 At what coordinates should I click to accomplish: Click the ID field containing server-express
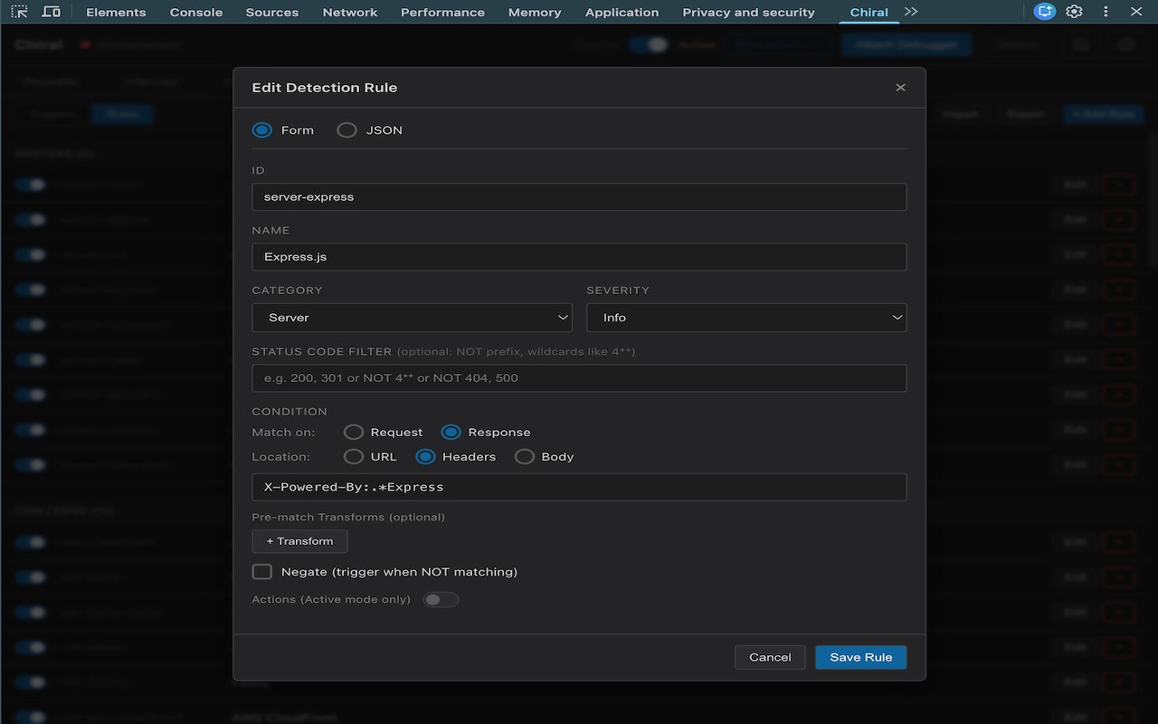click(579, 197)
